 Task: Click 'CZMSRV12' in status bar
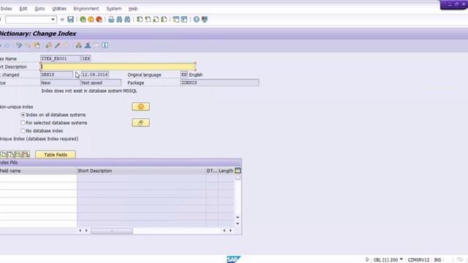(x=418, y=260)
